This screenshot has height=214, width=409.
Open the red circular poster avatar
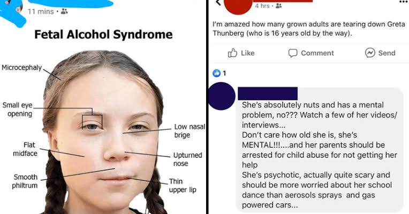pyautogui.click(x=238, y=6)
